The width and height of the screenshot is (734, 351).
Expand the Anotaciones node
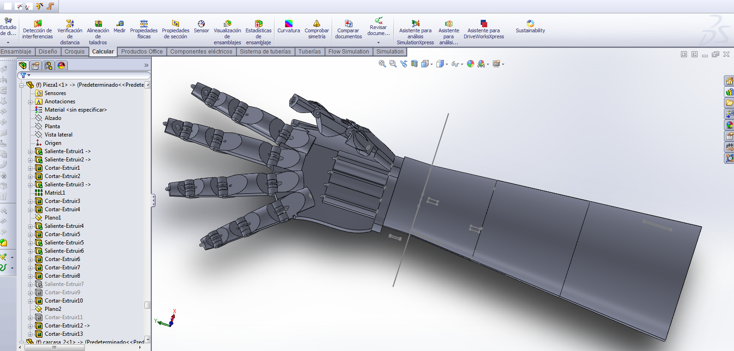(x=30, y=102)
